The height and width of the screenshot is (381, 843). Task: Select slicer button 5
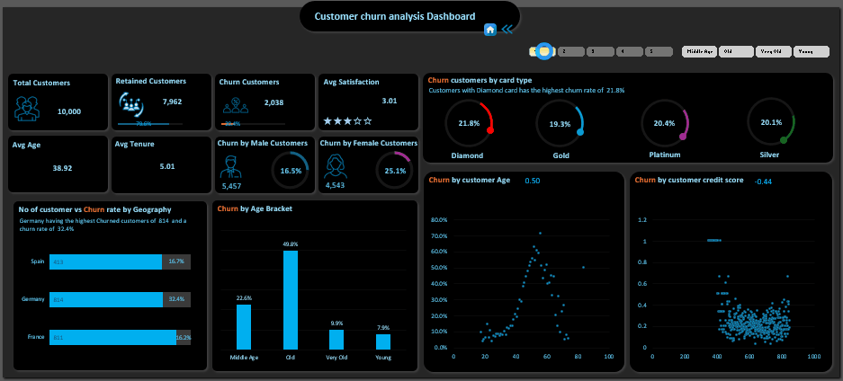pyautogui.click(x=659, y=52)
